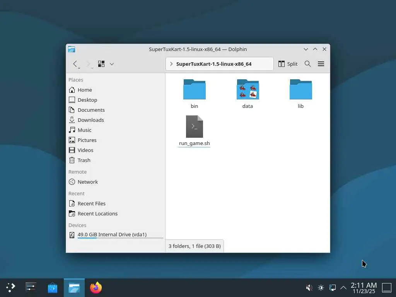This screenshot has width=396, height=297.
Task: Open Network under Remote
Action: (x=116, y=182)
